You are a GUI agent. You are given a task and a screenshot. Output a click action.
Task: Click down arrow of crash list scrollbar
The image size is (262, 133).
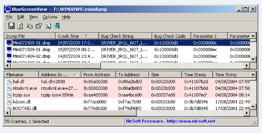[x=253, y=59]
